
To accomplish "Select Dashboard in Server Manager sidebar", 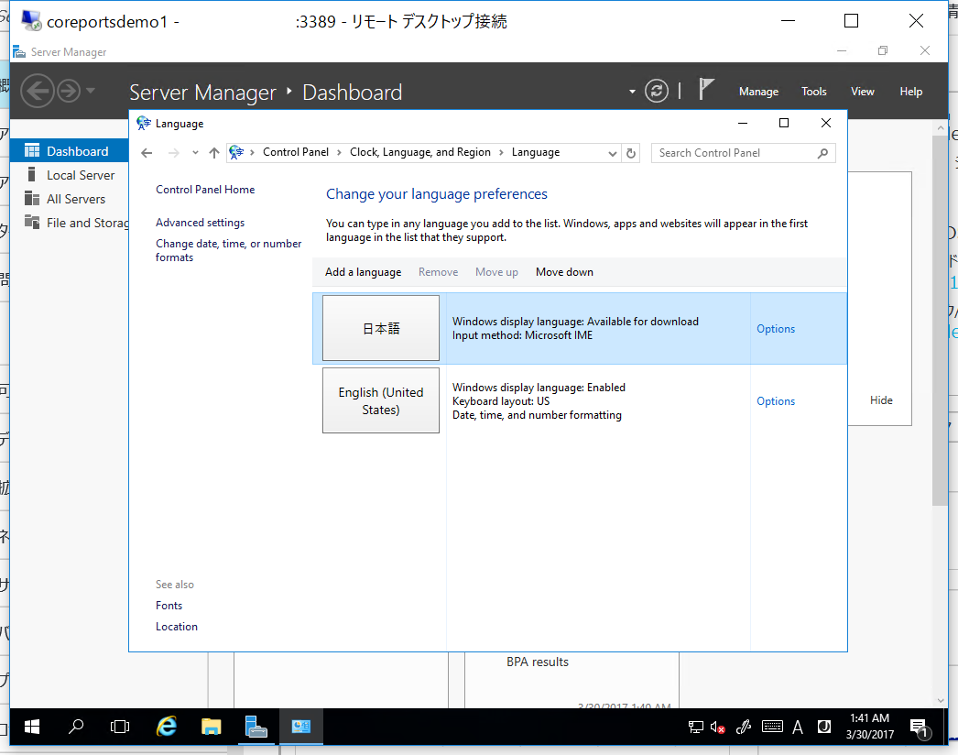I will pos(69,151).
